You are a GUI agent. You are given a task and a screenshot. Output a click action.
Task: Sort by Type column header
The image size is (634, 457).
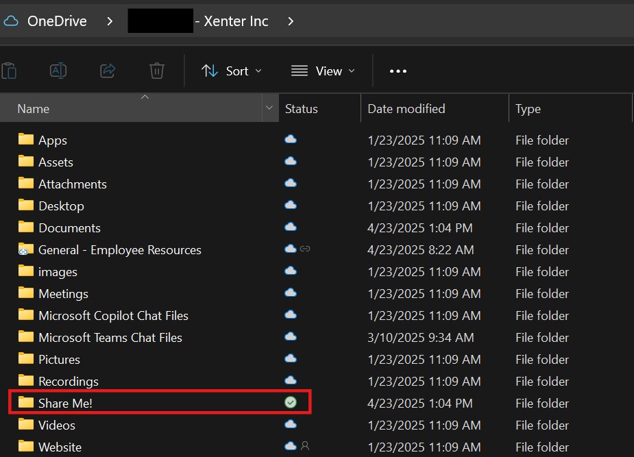click(x=528, y=108)
